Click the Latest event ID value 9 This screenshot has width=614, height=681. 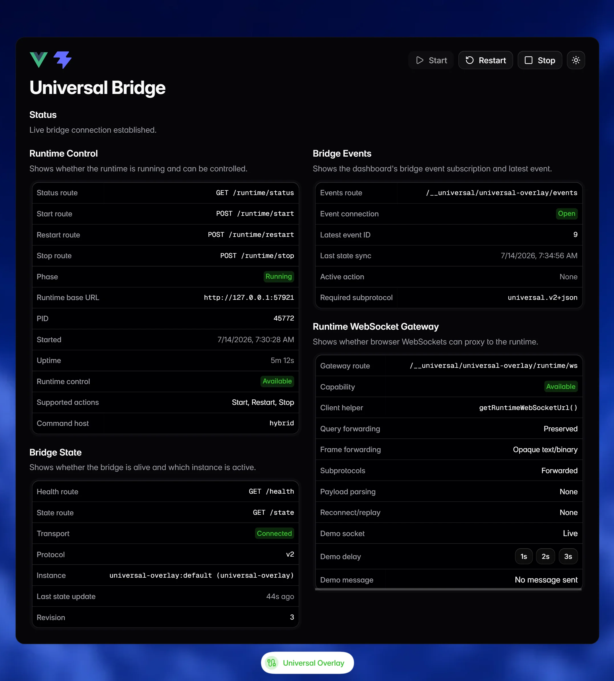(x=575, y=235)
